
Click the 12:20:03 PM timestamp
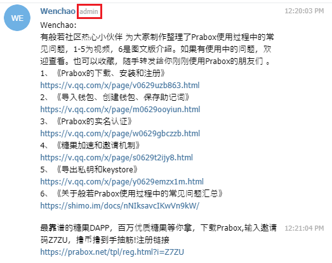pyautogui.click(x=304, y=11)
